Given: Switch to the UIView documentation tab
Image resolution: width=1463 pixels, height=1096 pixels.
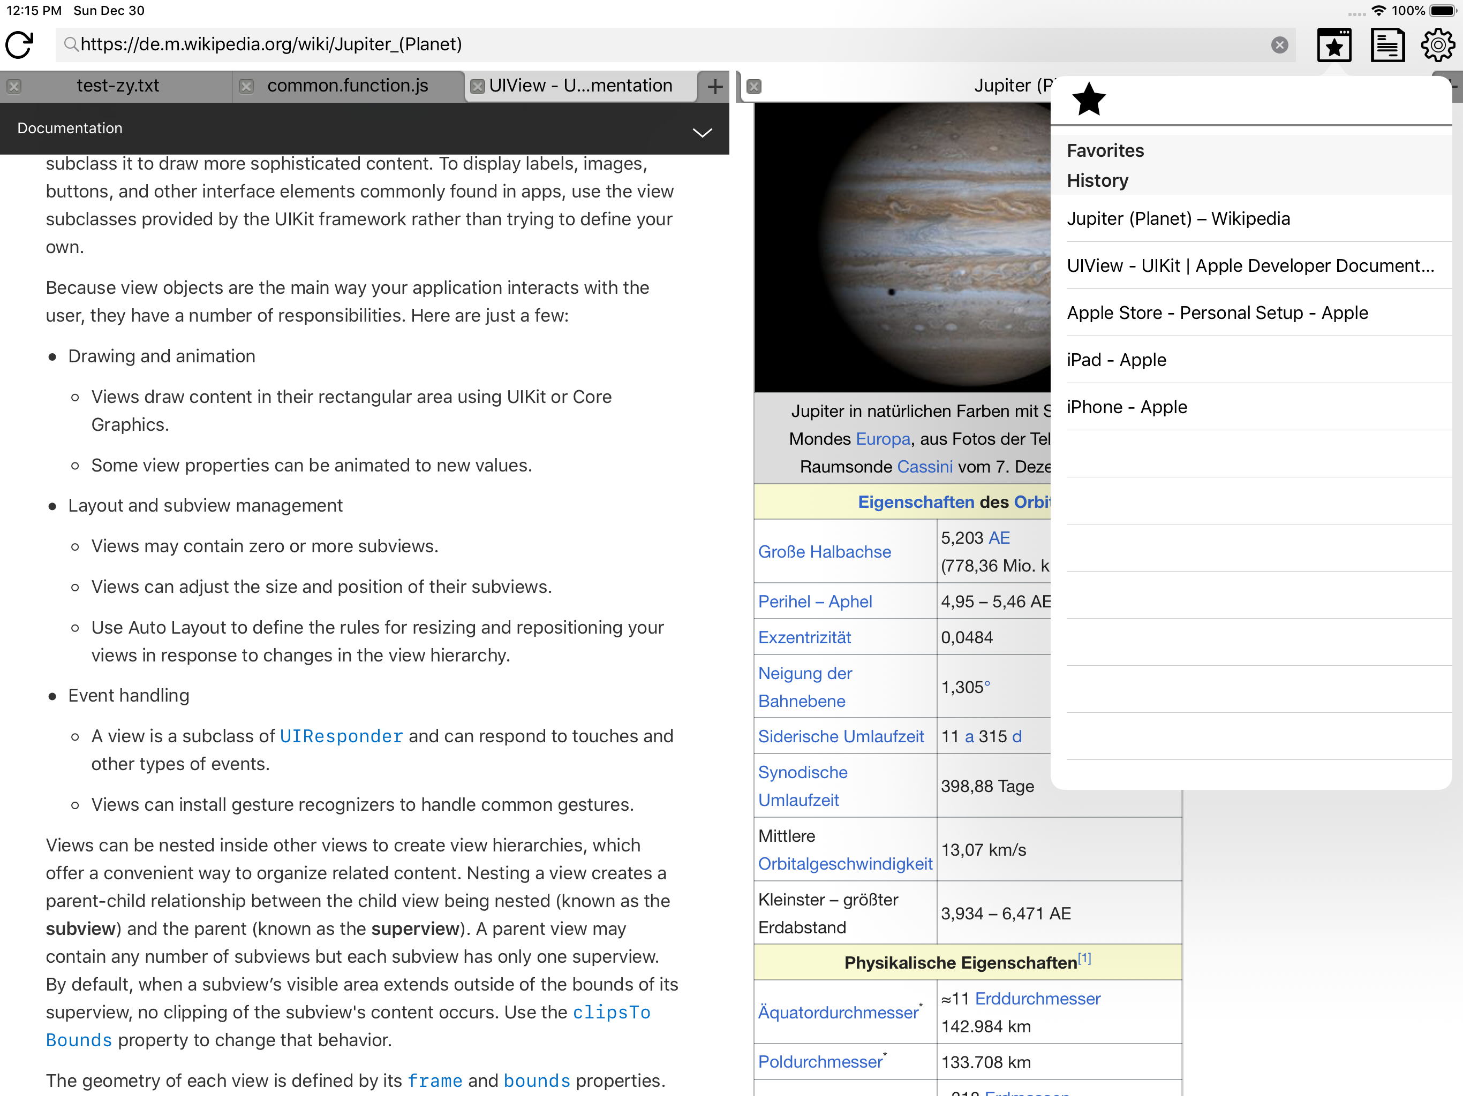Looking at the screenshot, I should pos(580,86).
